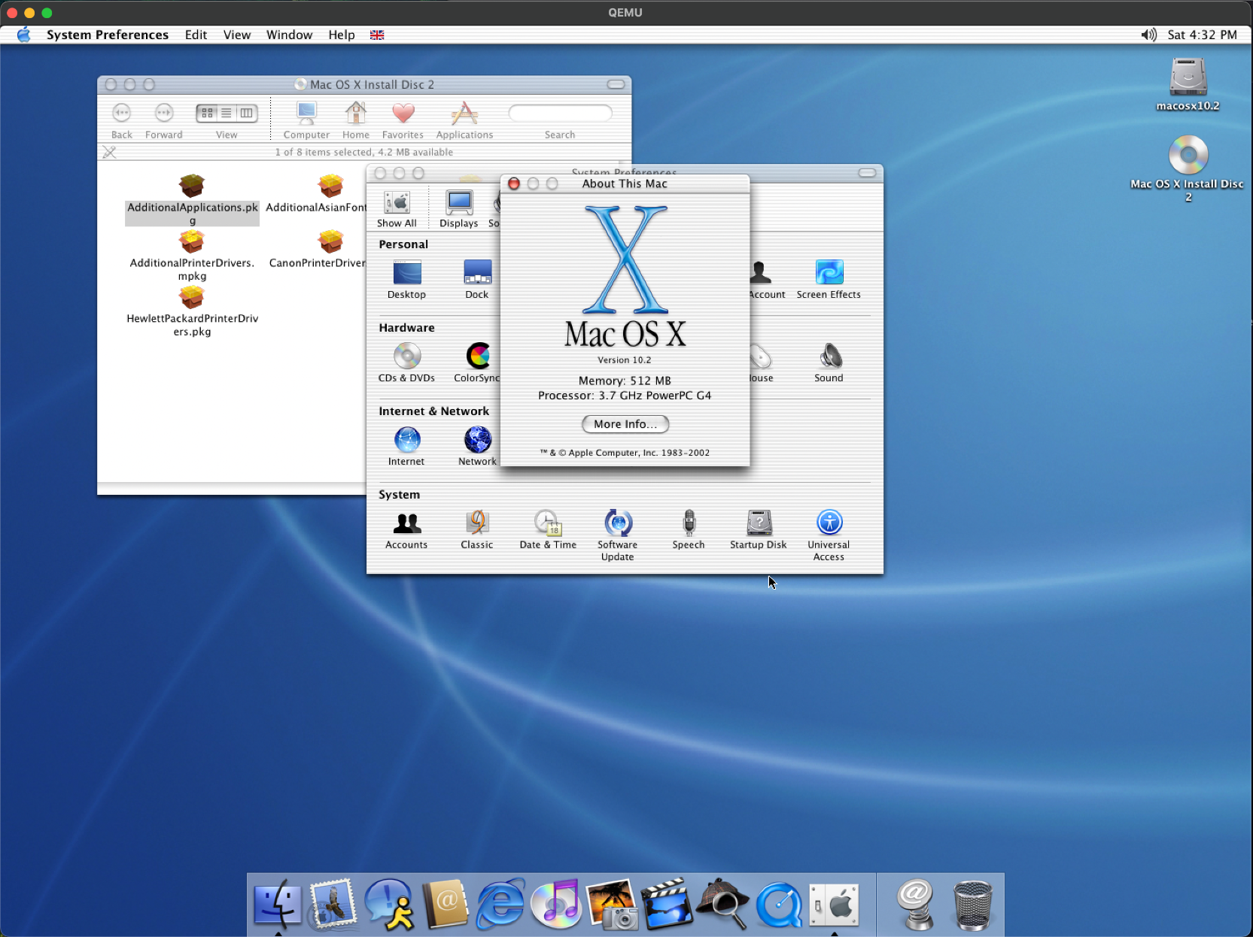
Task: Open the View menu
Action: [237, 35]
